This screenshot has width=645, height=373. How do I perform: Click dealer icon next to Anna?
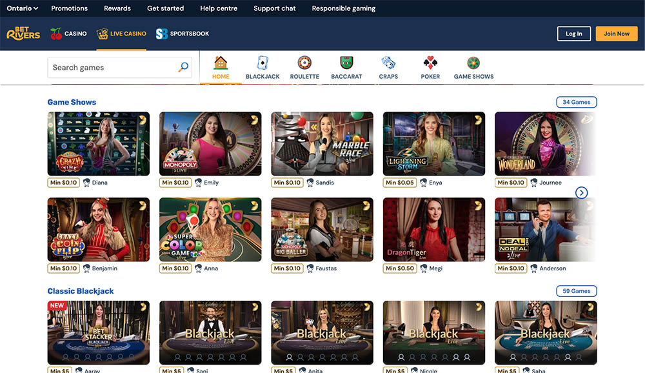tap(198, 268)
